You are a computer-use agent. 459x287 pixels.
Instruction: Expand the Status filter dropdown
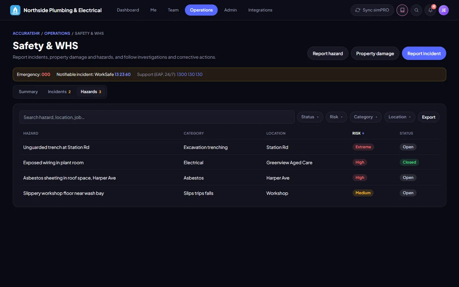[x=310, y=117]
